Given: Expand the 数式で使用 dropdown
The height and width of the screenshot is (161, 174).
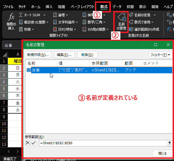Looking at the screenshot, I should [x=152, y=22].
